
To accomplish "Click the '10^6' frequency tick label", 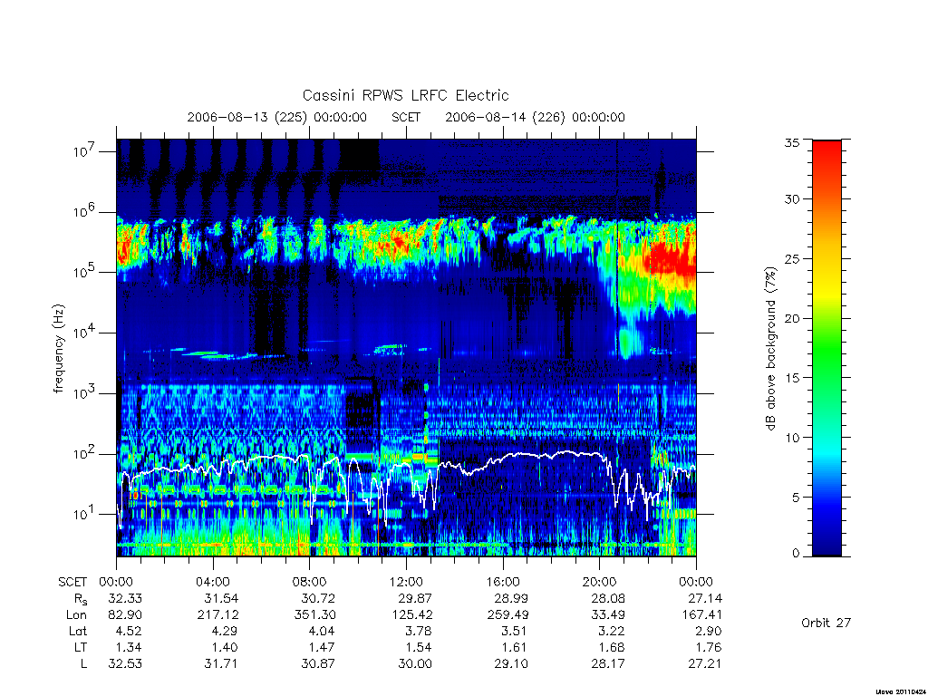I will coord(85,212).
